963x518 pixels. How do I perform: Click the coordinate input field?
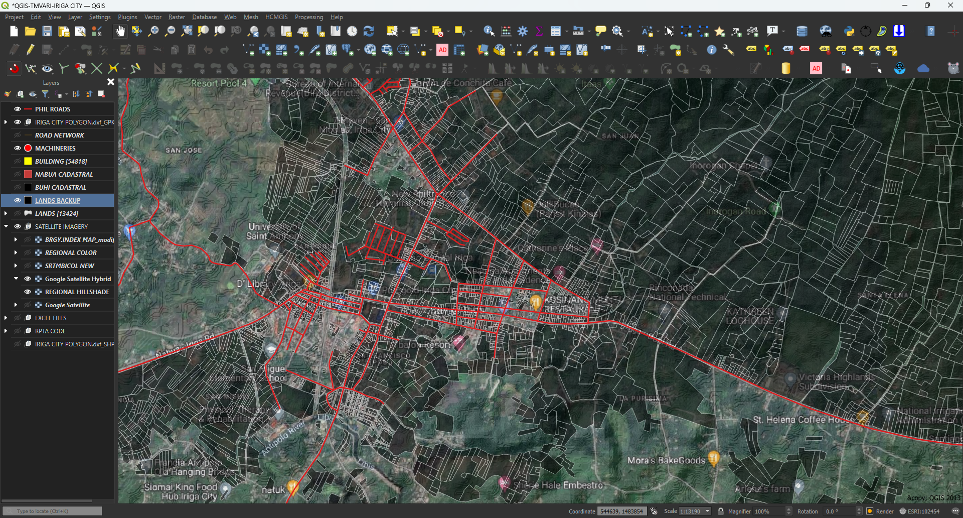pyautogui.click(x=622, y=511)
